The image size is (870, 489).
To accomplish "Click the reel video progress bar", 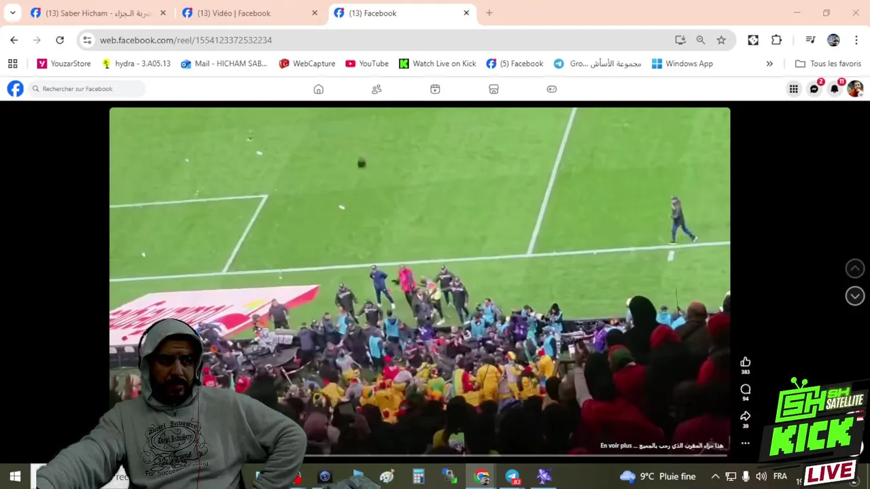I will coord(419,454).
